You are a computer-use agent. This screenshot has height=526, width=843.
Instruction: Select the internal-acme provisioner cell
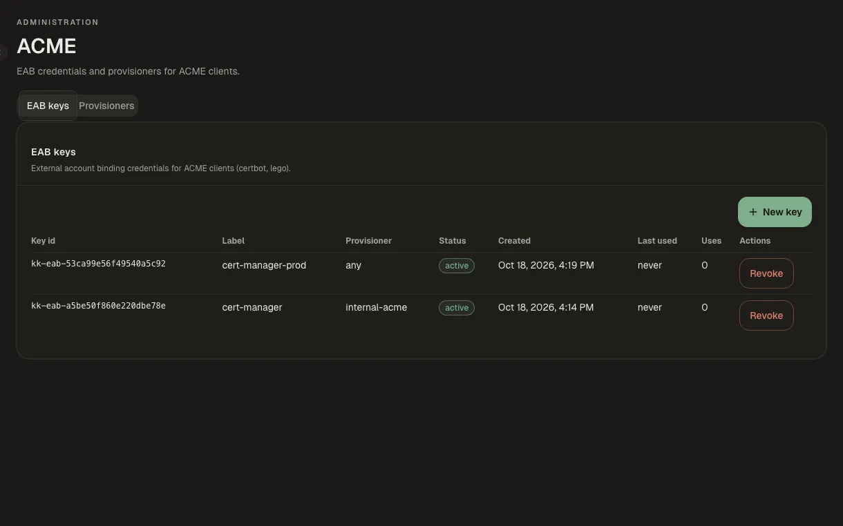376,307
